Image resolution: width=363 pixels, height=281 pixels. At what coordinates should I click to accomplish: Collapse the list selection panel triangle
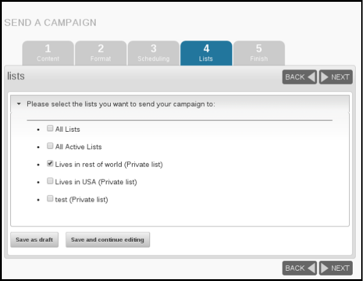point(19,104)
